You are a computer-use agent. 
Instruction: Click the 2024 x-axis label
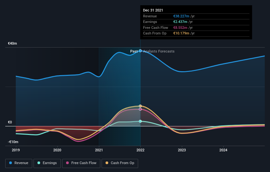(x=223, y=150)
